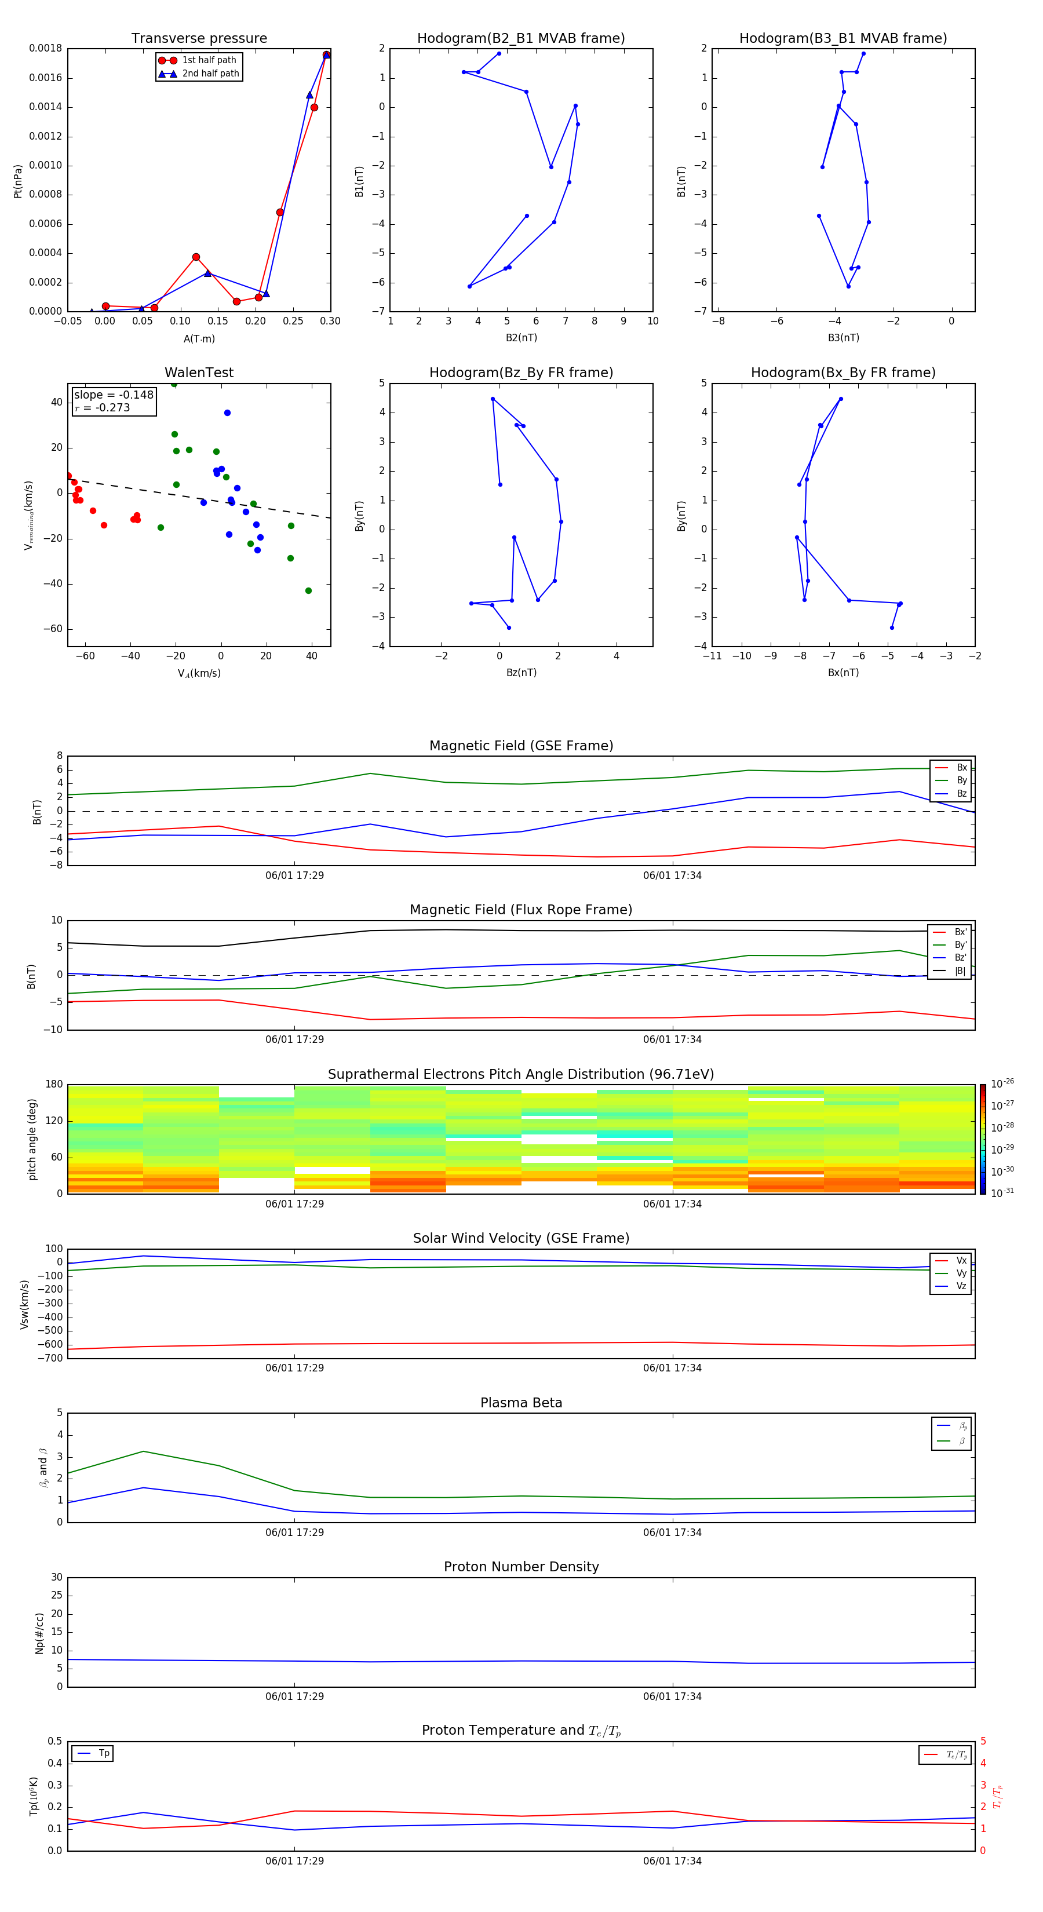Click the 'Solar Wind Velocity (GSE Frame)' title

click(x=521, y=1239)
